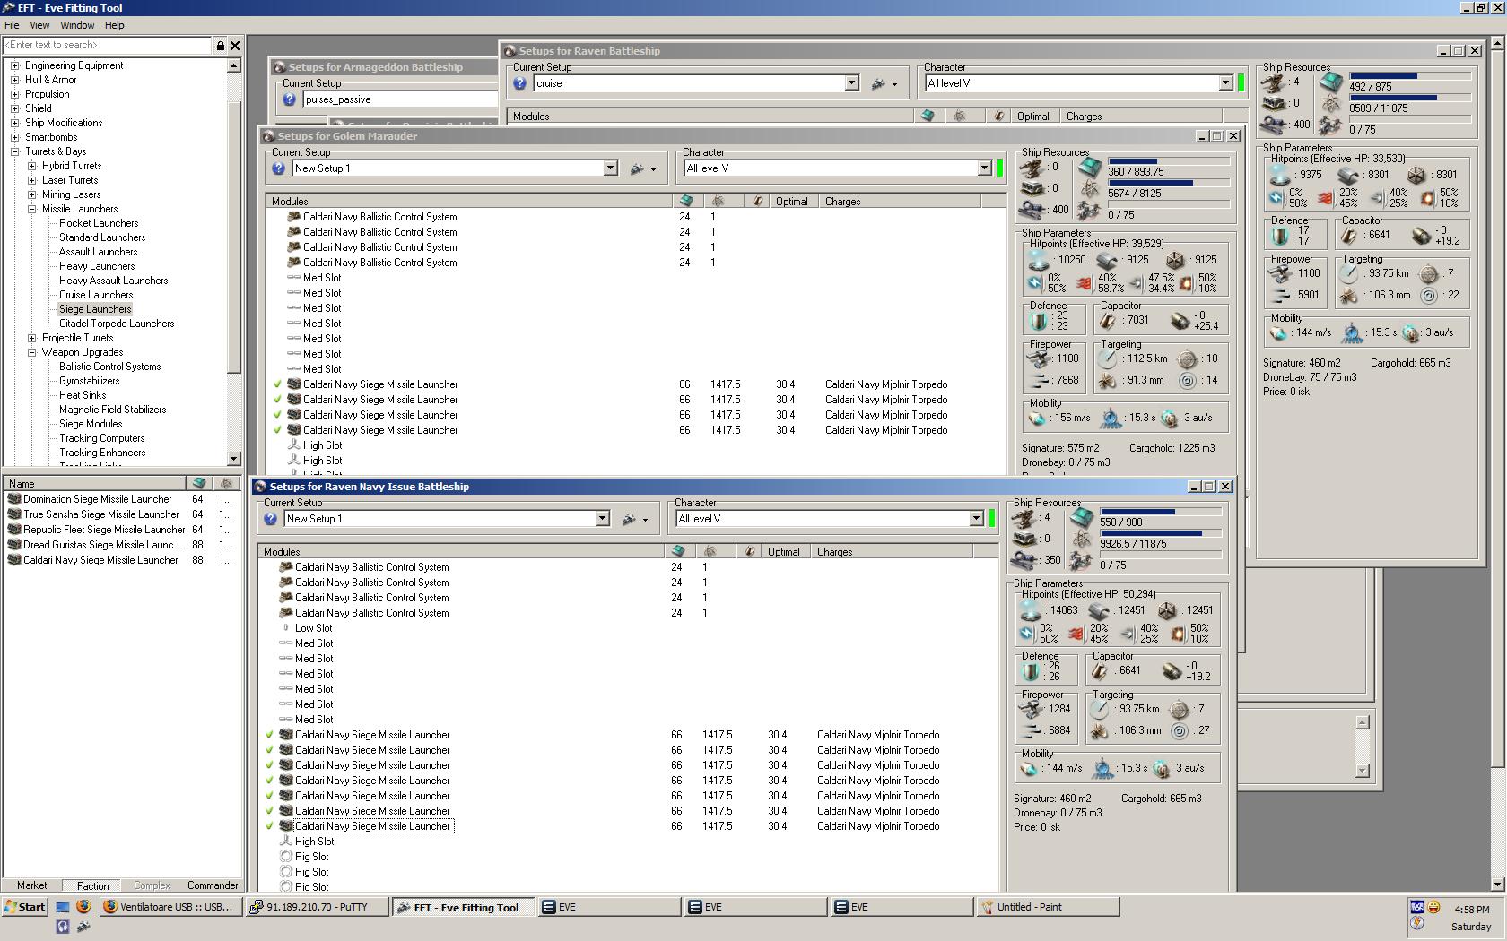Screen dimensions: 1507x941
Task: Click Firepower turret icon showing 1284
Action: click(x=1030, y=709)
